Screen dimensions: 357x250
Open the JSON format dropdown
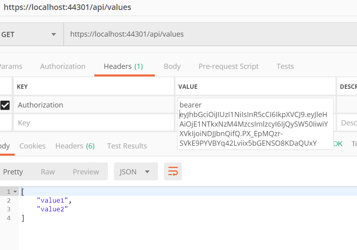pyautogui.click(x=135, y=172)
